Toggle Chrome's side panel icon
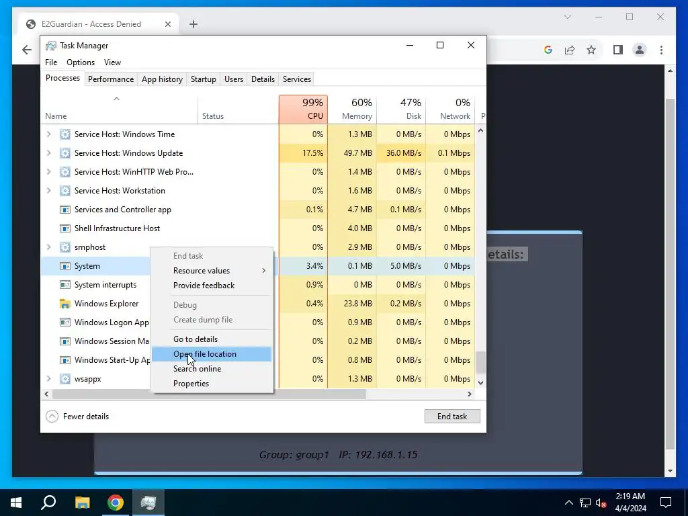The width and height of the screenshot is (688, 516). 618,50
